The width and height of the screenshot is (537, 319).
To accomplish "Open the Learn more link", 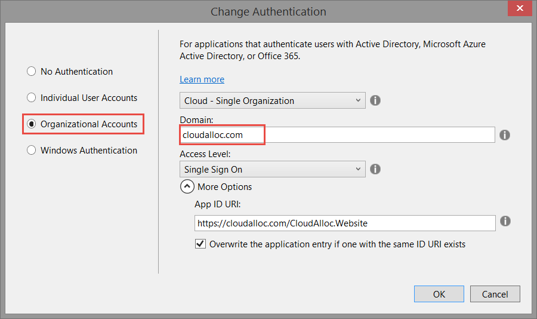I will point(202,79).
